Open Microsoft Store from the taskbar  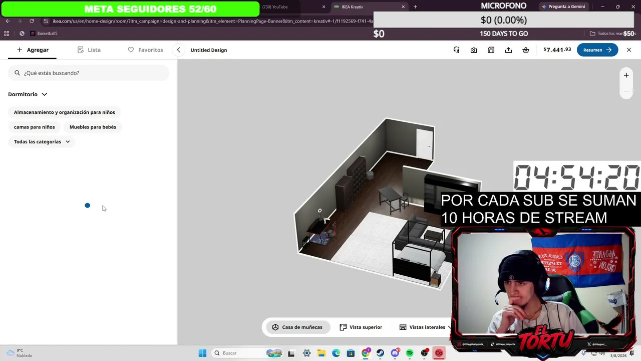(351, 353)
